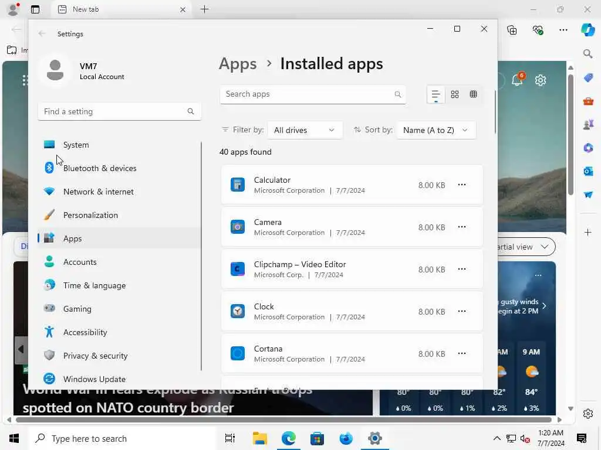The height and width of the screenshot is (450, 601).
Task: Click the Clipchamp app icon
Action: [x=238, y=269]
